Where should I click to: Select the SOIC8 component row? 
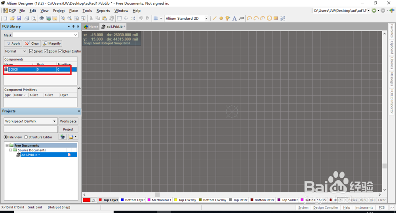(40, 69)
